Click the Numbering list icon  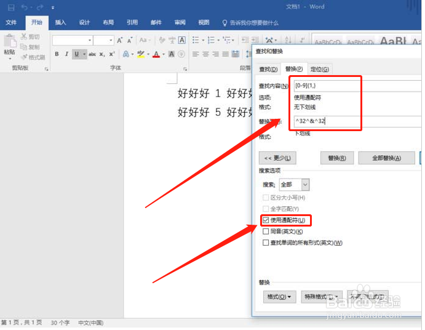[x=211, y=41]
